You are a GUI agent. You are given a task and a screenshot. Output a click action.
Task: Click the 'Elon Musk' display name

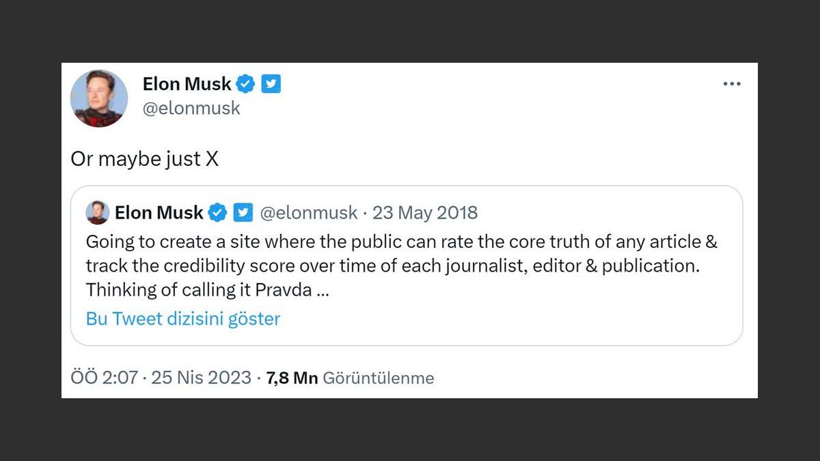click(185, 83)
